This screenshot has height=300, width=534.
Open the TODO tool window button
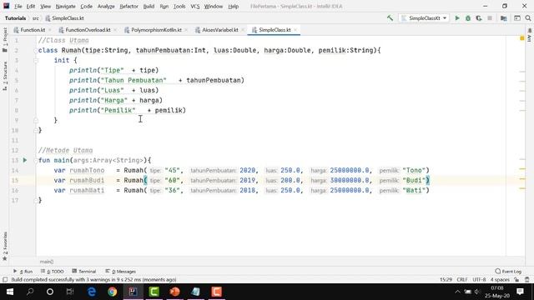[53, 272]
